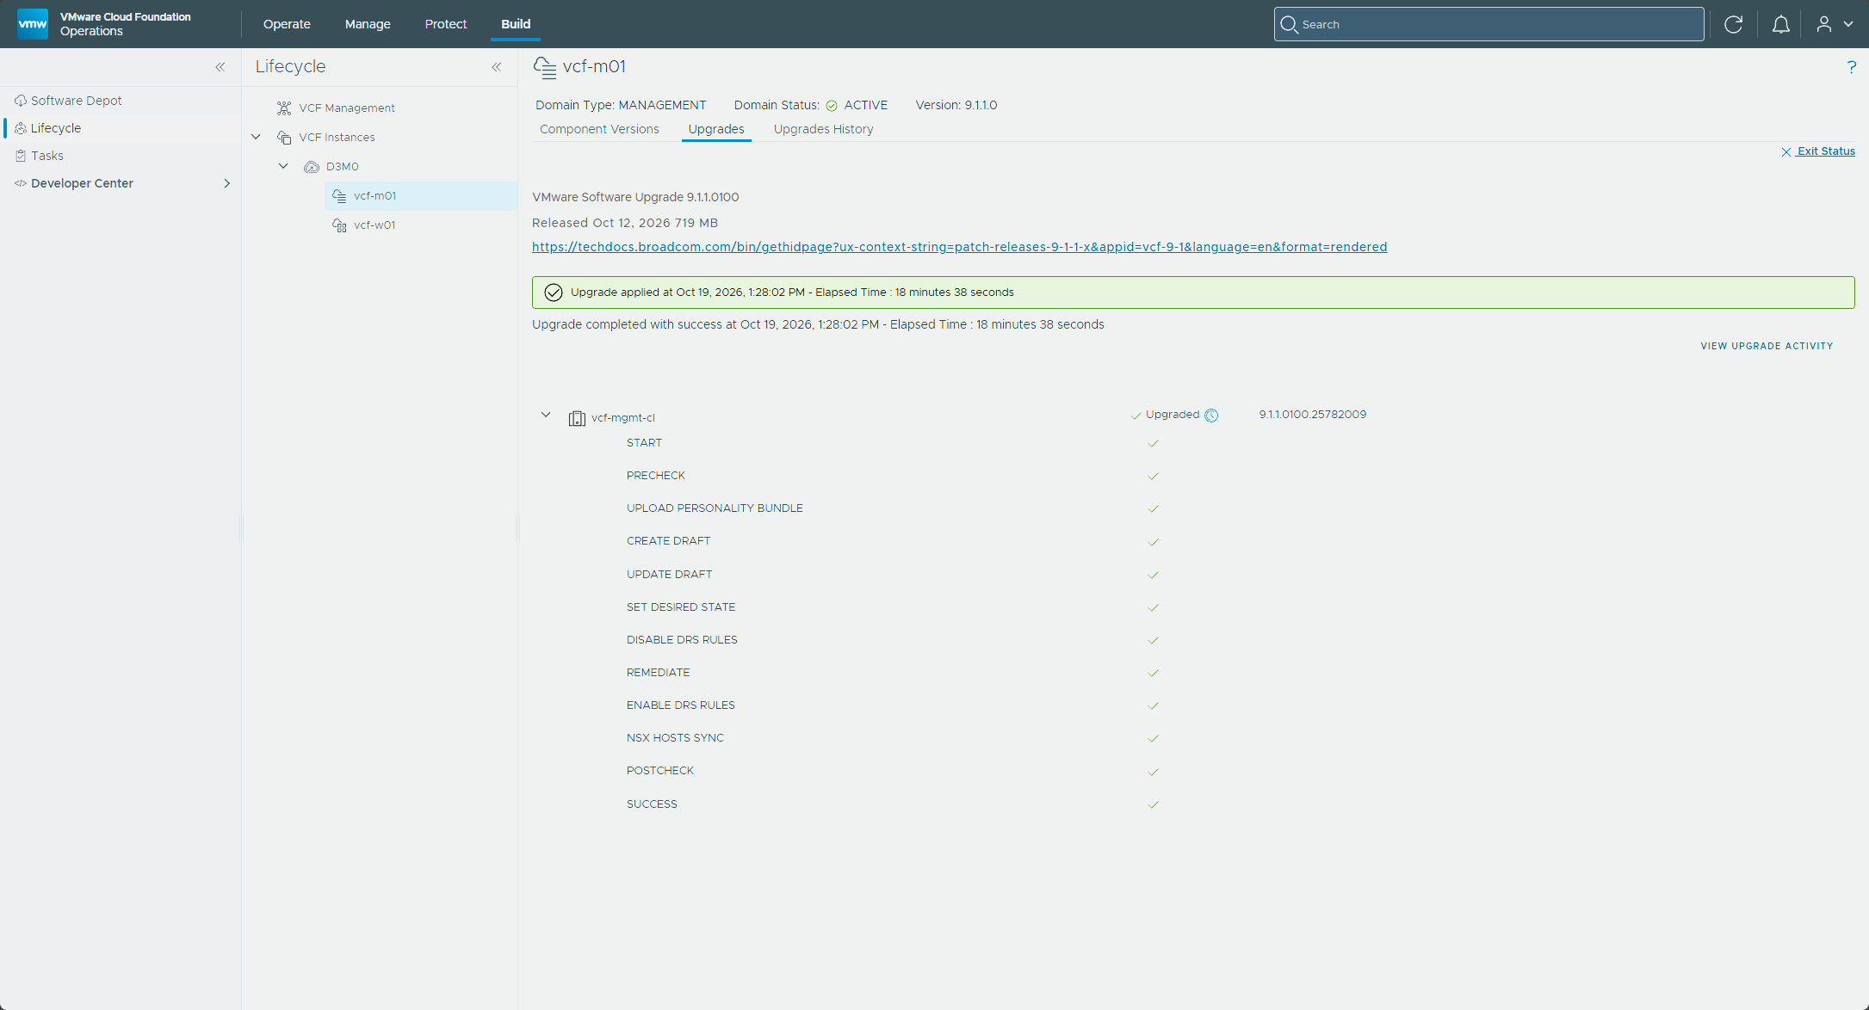
Task: Click VIEW UPGRADE ACTIVITY
Action: (1767, 346)
